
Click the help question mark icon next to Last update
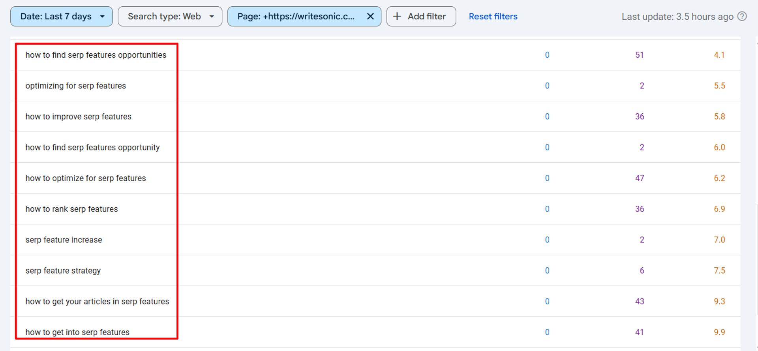[x=742, y=17]
